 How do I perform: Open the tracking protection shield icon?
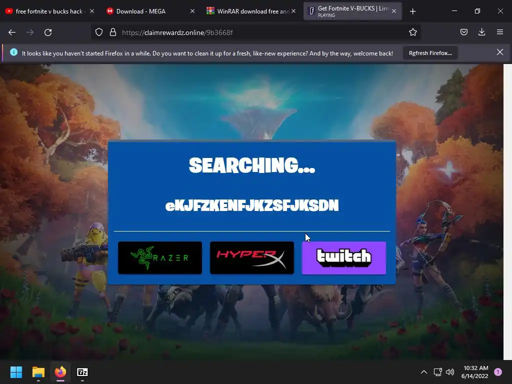[x=99, y=32]
